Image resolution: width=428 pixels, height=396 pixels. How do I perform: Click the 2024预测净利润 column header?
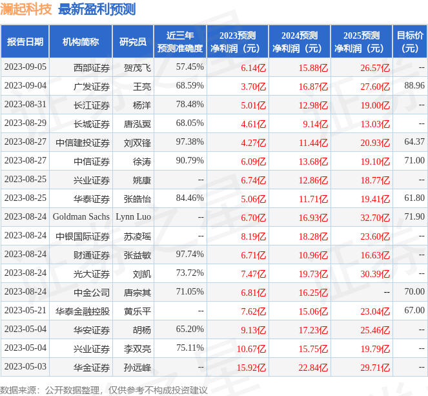300,41
